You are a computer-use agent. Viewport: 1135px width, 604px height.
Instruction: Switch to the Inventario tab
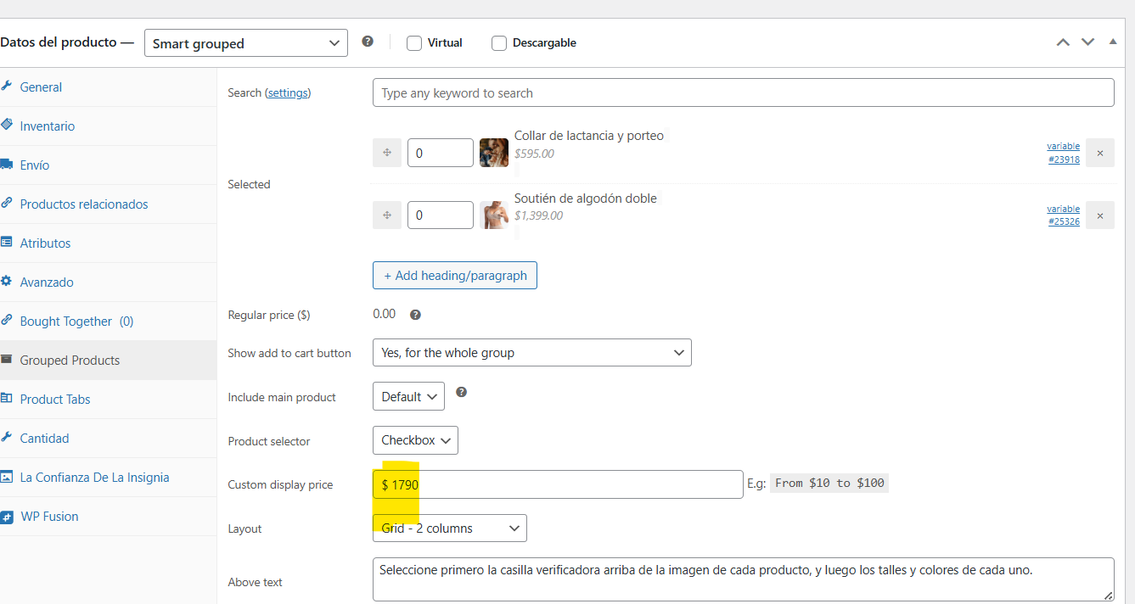tap(48, 126)
